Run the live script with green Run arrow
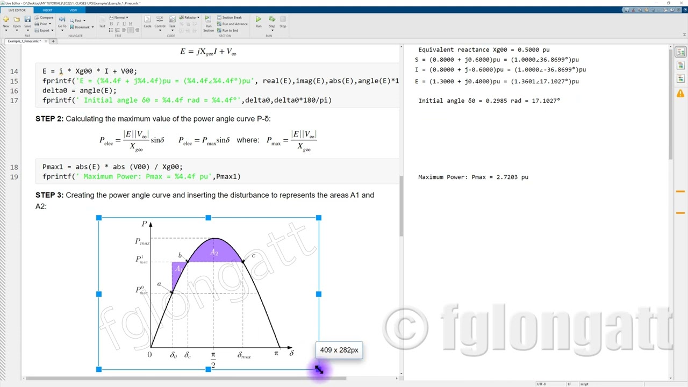This screenshot has height=387, width=688. pyautogui.click(x=259, y=19)
